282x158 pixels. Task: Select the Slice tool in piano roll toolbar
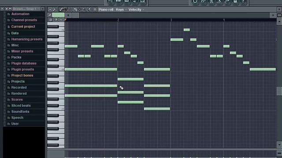(75, 10)
